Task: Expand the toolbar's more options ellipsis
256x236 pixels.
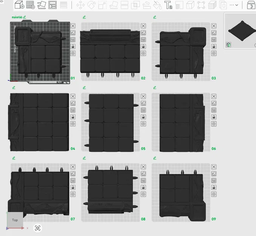Action: 234,5
